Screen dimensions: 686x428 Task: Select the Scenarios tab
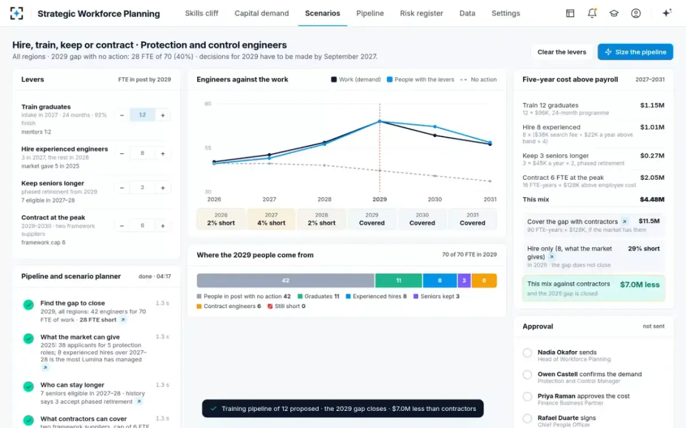(x=322, y=13)
